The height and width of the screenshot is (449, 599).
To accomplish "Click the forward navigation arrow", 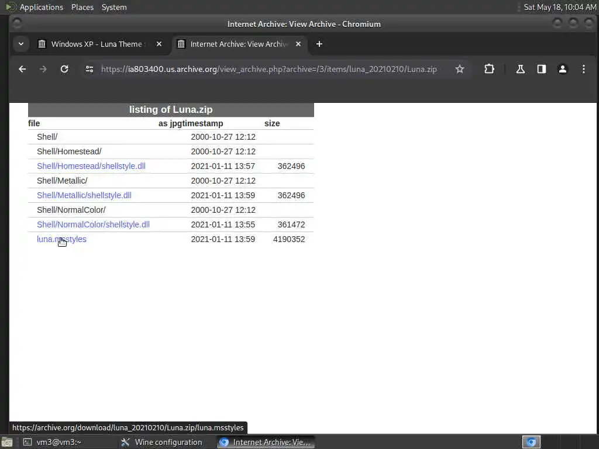I will coord(43,69).
